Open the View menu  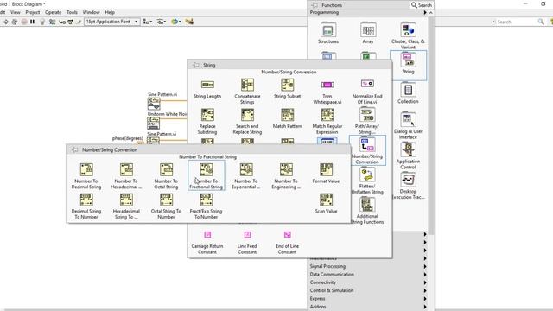pyautogui.click(x=16, y=12)
